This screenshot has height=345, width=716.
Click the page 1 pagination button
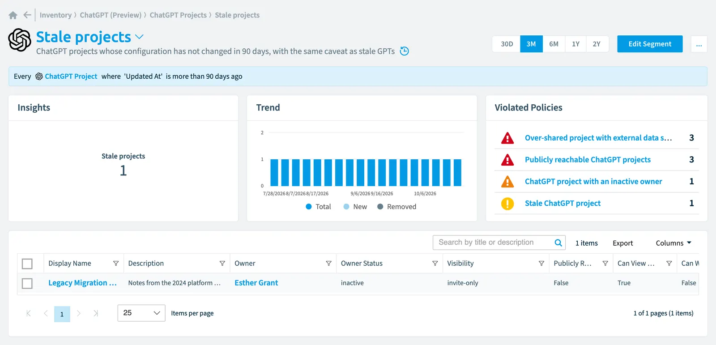(62, 314)
